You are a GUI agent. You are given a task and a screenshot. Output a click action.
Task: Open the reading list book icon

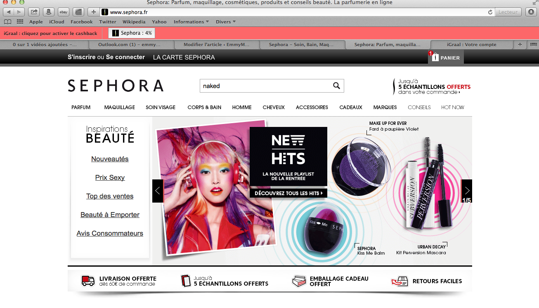pyautogui.click(x=8, y=22)
